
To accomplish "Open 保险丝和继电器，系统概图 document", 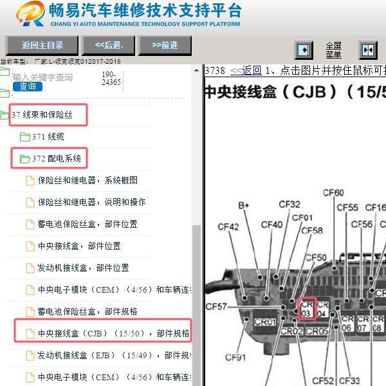I will point(87,180).
